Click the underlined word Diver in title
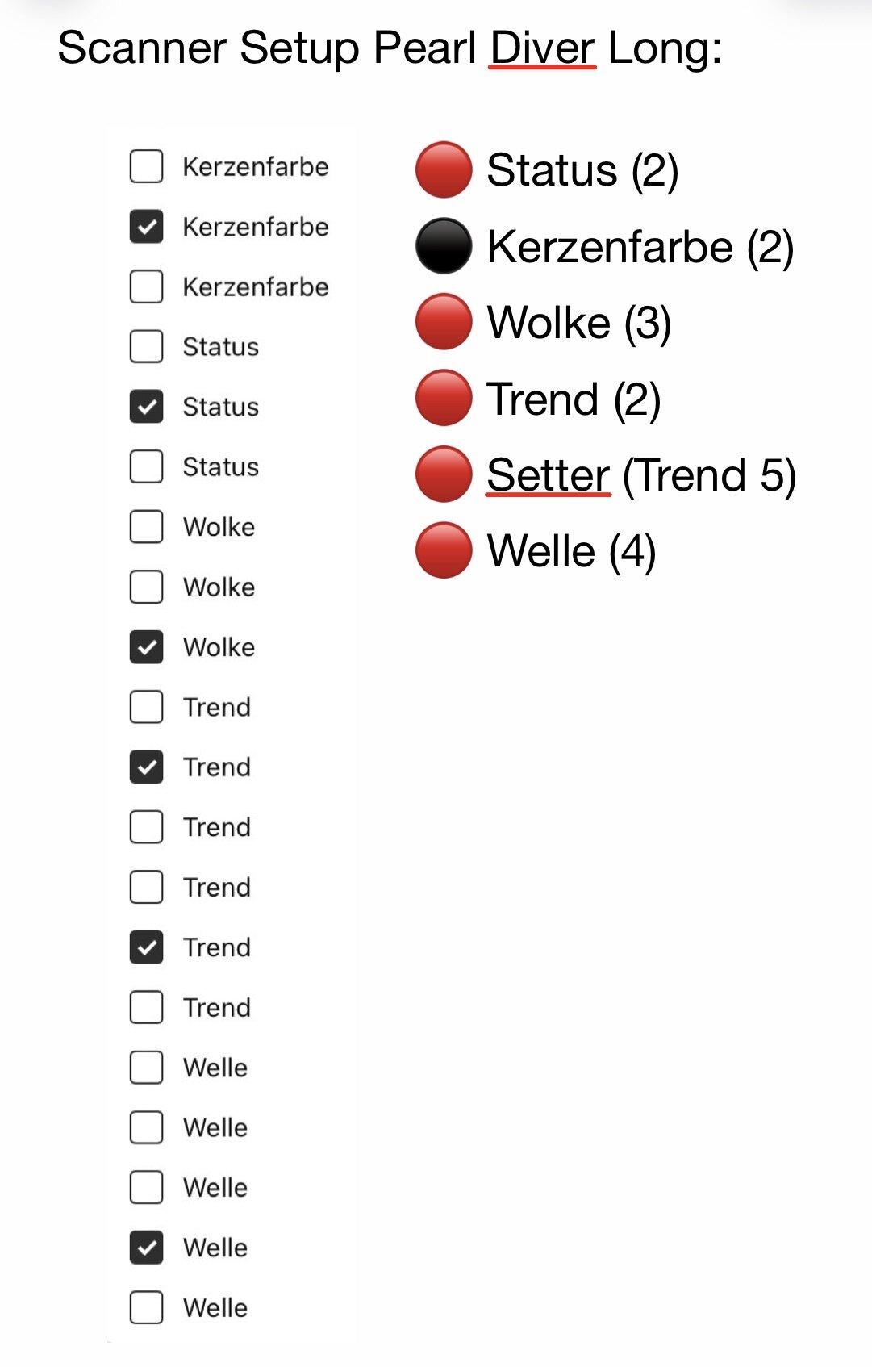The height and width of the screenshot is (1367, 872). [x=542, y=48]
